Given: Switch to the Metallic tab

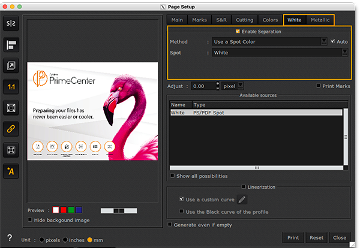Looking at the screenshot, I should pyautogui.click(x=320, y=20).
